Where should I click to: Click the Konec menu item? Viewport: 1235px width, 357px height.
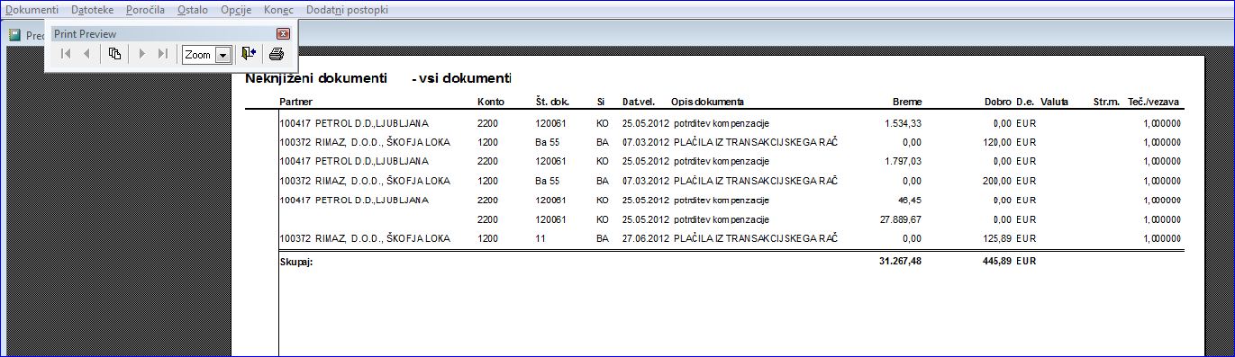click(278, 9)
